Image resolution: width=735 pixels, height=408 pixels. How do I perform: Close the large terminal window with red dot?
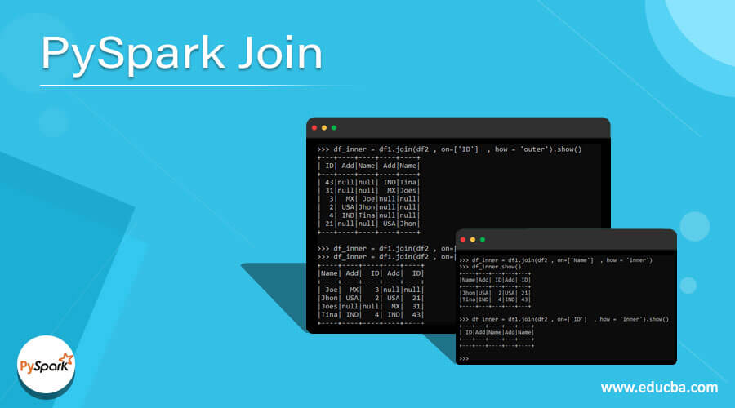pos(314,128)
